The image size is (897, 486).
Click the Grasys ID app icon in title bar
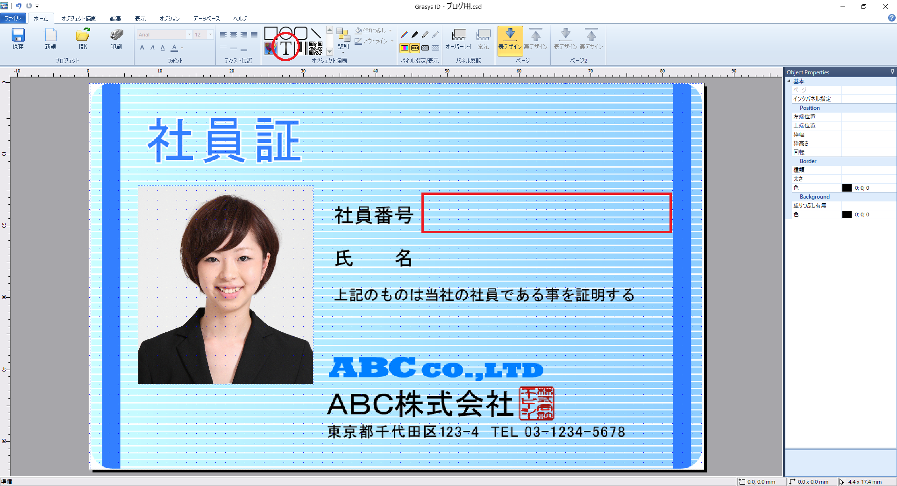[x=5, y=6]
